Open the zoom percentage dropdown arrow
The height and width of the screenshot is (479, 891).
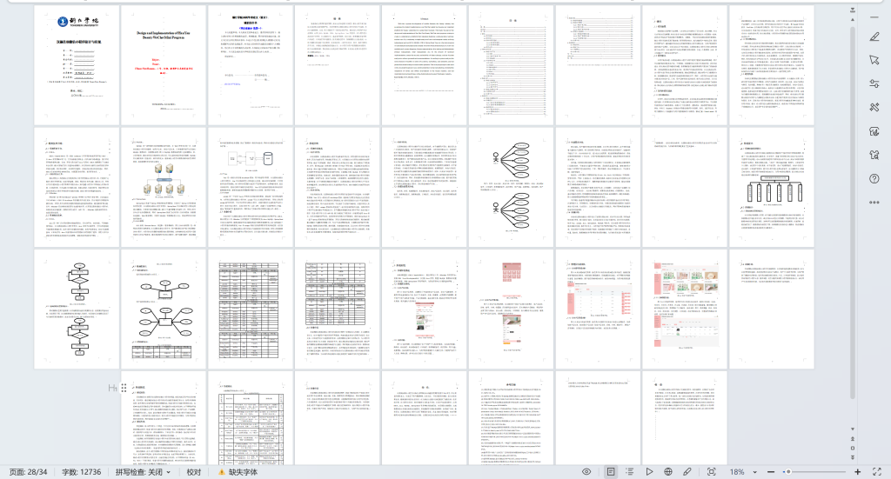(754, 472)
